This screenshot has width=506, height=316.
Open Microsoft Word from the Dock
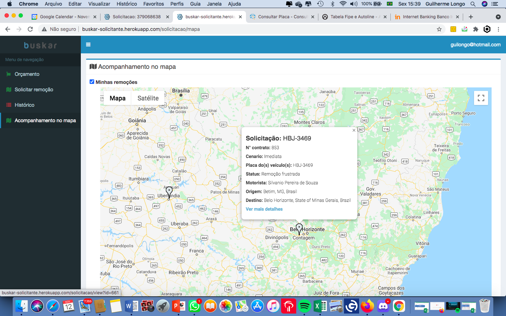131,307
